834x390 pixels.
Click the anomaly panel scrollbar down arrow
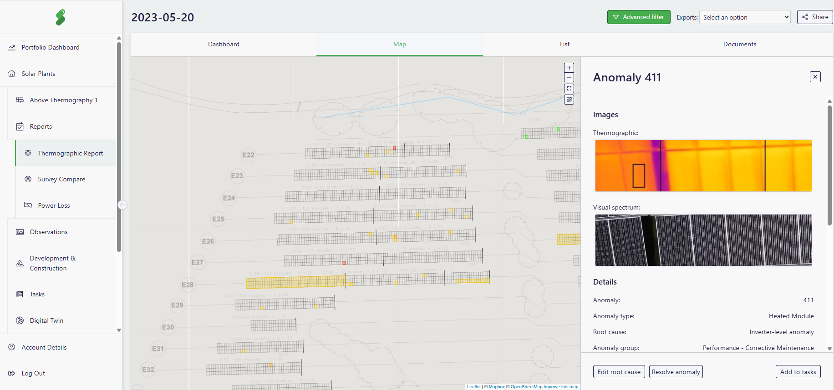pos(829,349)
